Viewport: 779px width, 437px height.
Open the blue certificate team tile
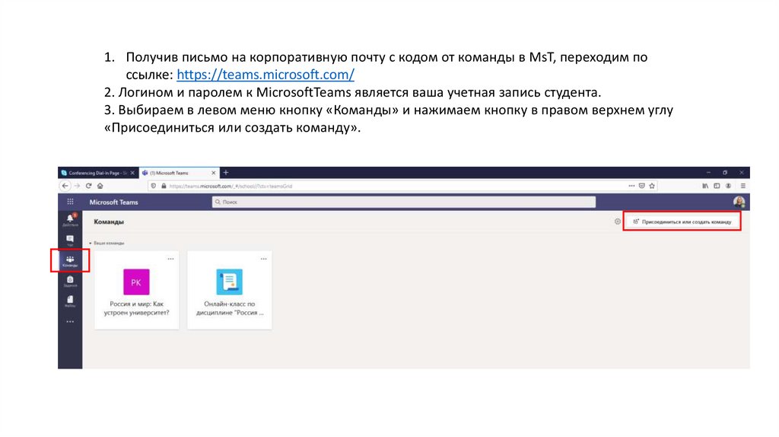pos(230,282)
